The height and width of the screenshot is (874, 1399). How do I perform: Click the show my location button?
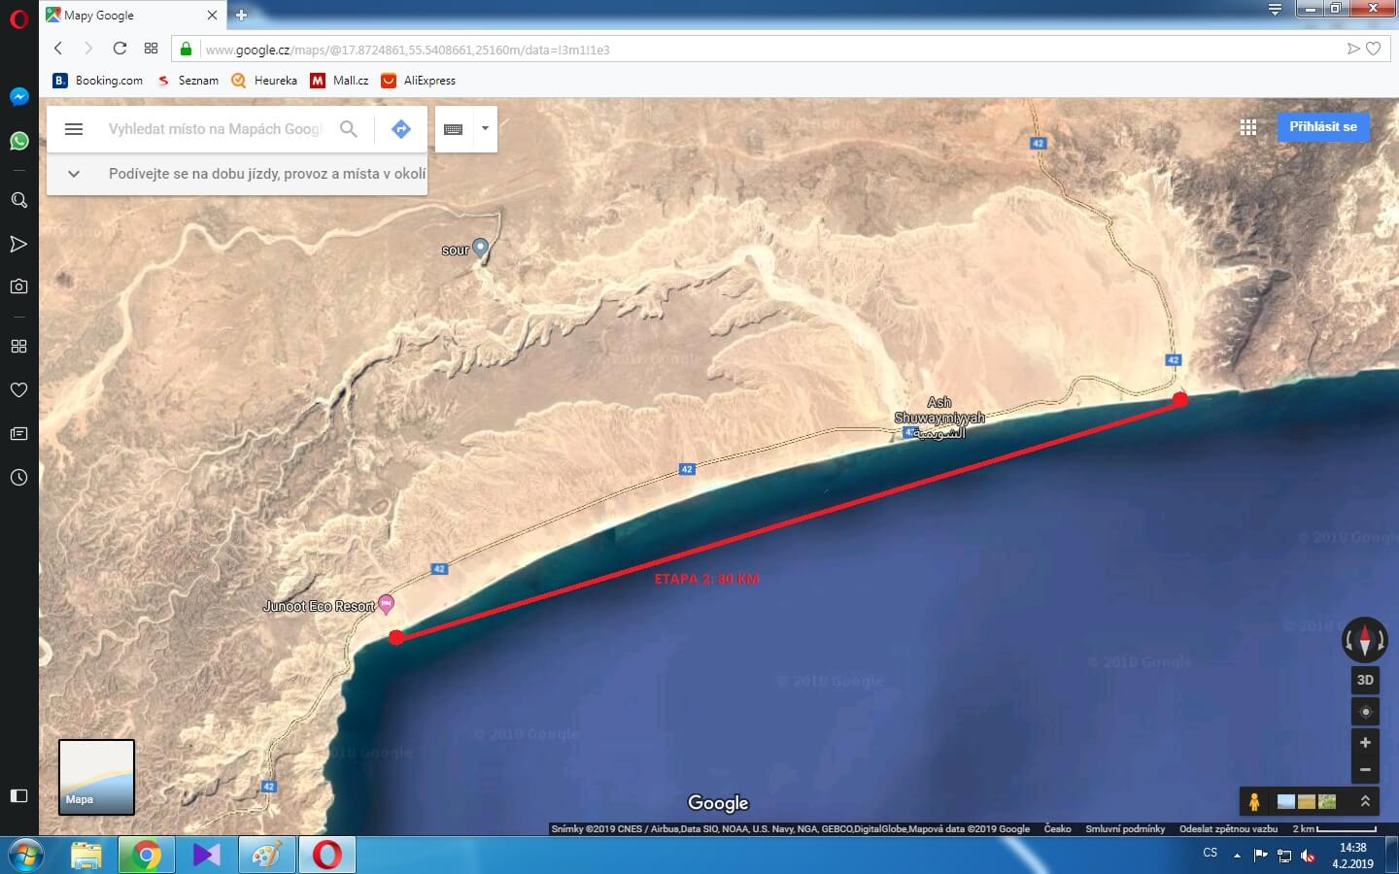pos(1365,712)
